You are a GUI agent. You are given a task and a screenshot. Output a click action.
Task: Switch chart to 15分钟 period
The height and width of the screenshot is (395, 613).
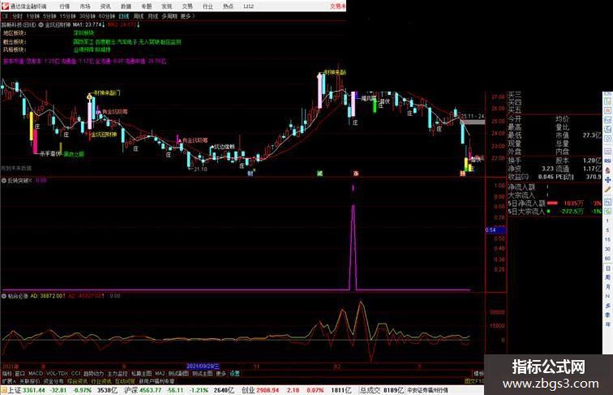tap(67, 16)
